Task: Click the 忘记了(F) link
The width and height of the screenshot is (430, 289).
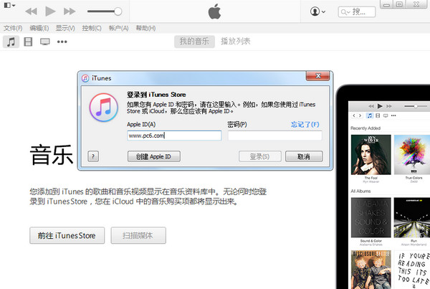Action: pos(305,124)
